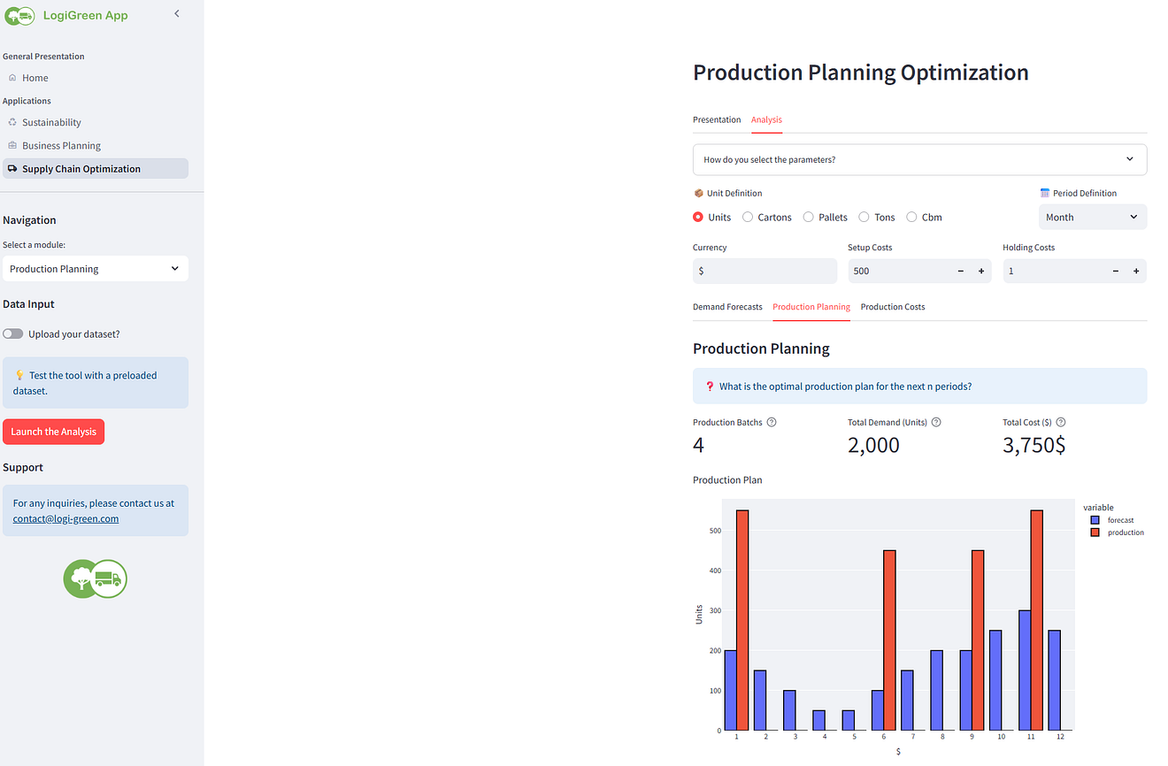Open Home page in sidebar
Image resolution: width=1168 pixels, height=766 pixels.
(35, 78)
